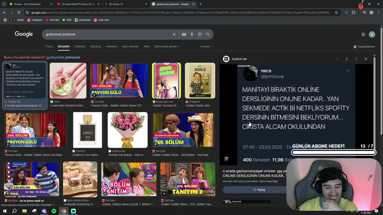Bookmark this page with star icon
This screenshot has height=215, width=383.
pos(336,13)
